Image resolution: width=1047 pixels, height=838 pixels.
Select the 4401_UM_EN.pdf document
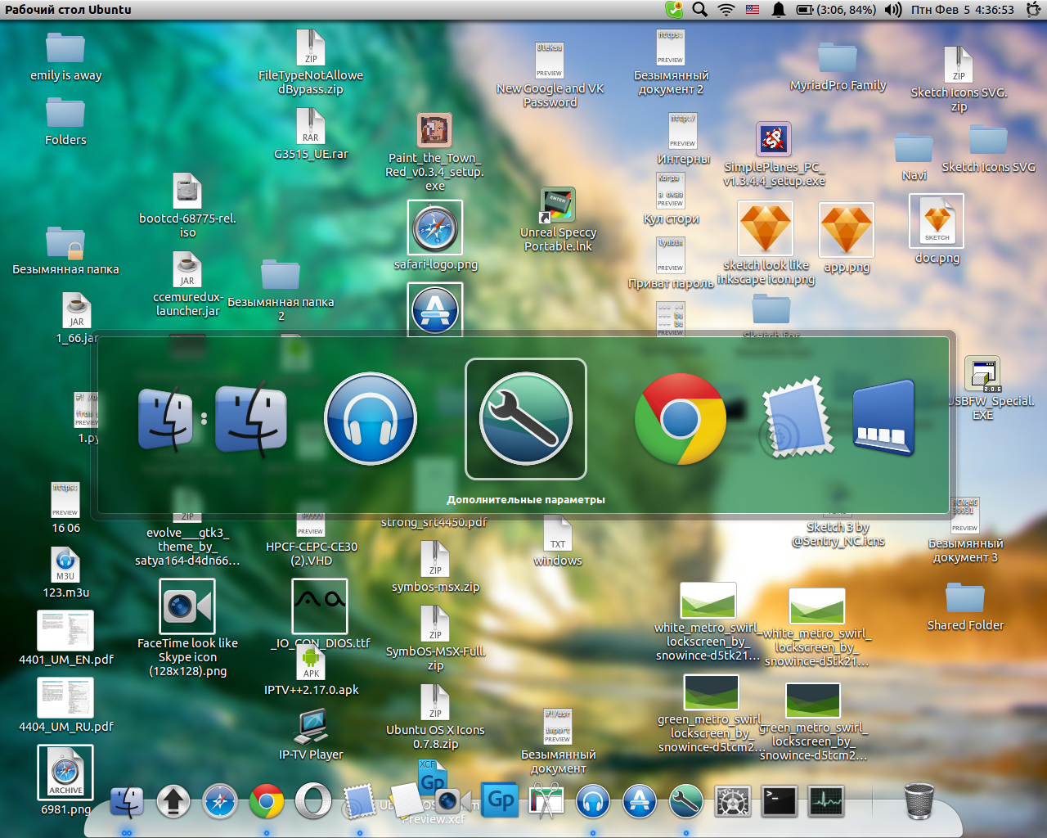(x=65, y=631)
